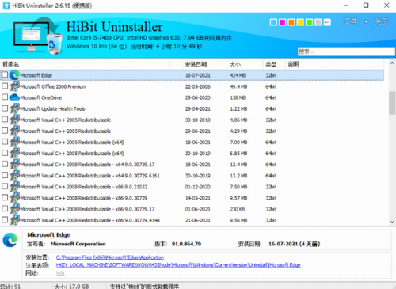396x289 pixels.
Task: Click the 大小: 17.0 GB status bar entry
Action: pyautogui.click(x=71, y=286)
